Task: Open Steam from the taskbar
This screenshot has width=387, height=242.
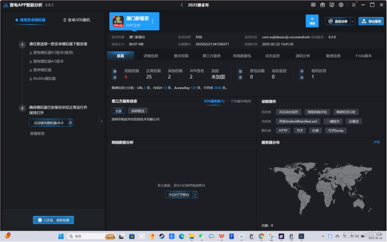Action: pyautogui.click(x=162, y=236)
